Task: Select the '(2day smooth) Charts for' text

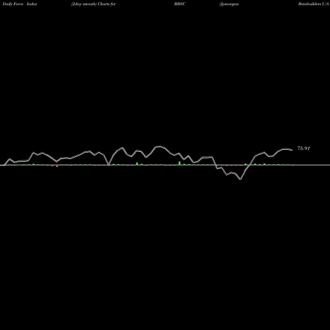Action: point(94,4)
